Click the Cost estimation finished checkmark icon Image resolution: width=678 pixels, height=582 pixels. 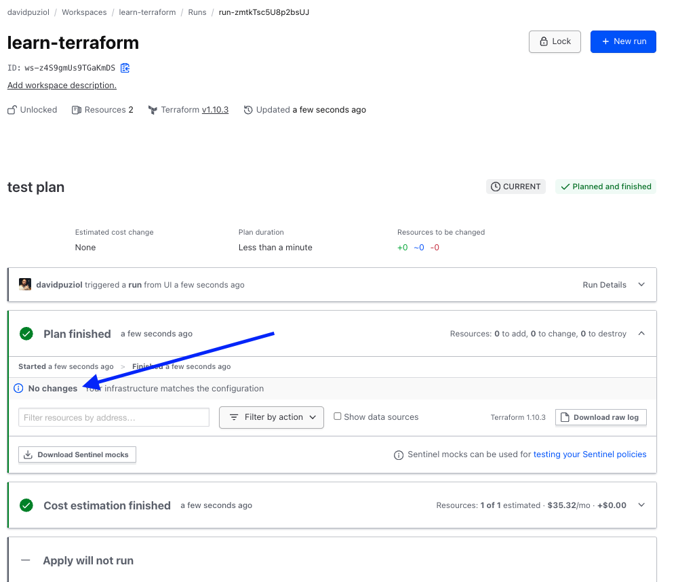(26, 505)
